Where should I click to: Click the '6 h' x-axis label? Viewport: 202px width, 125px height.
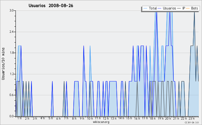58,118
